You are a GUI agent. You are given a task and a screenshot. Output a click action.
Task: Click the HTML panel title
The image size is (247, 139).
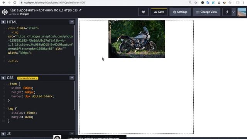click(x=12, y=22)
